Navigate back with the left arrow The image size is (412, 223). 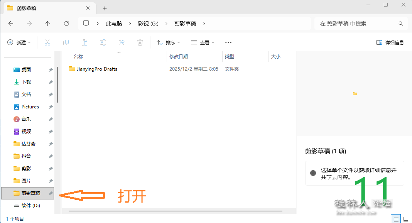[11, 24]
